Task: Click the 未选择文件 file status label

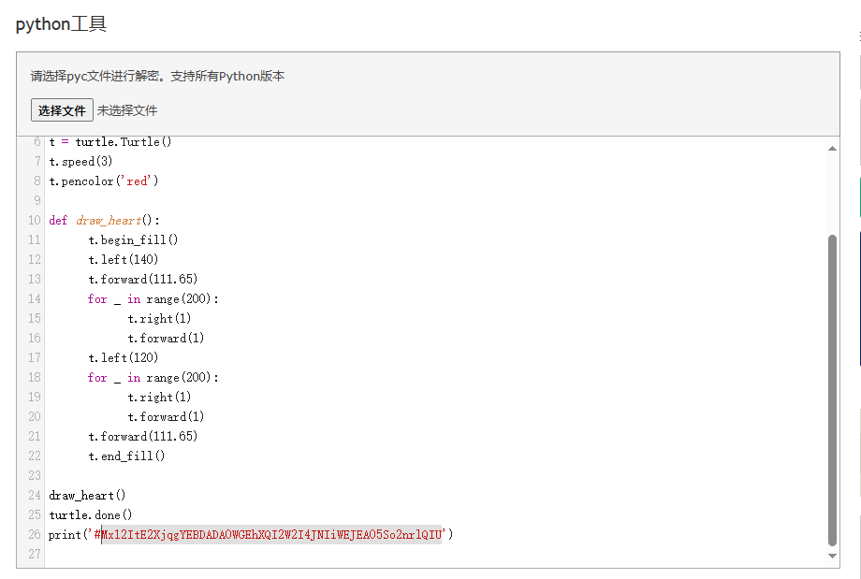Action: [127, 110]
